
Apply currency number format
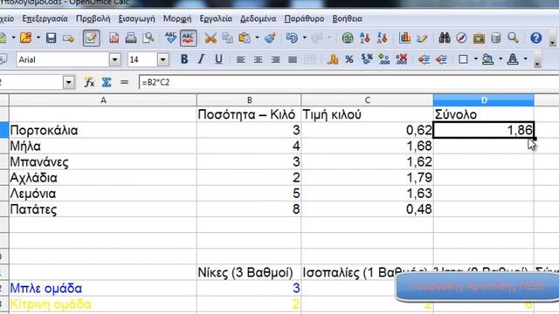(332, 59)
